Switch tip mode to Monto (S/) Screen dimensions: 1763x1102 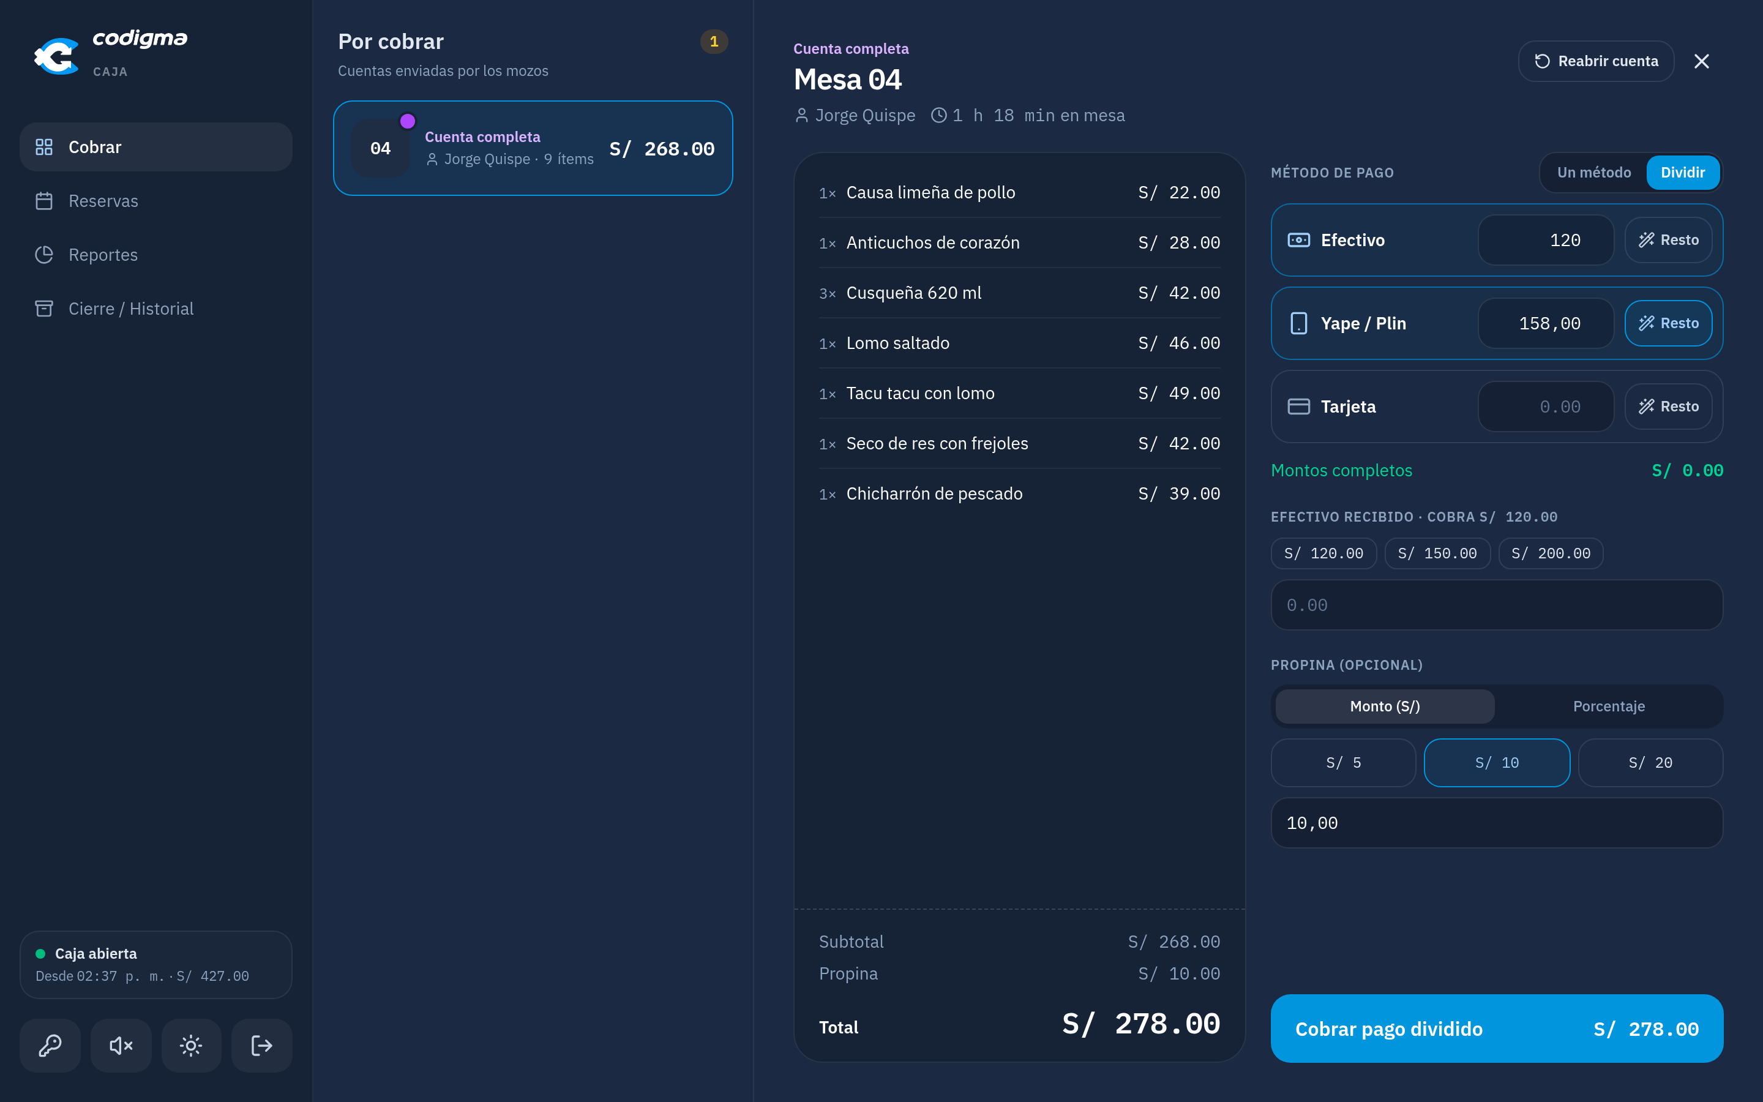(1384, 705)
